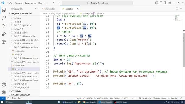Open the notifications bell

tap(181, 98)
